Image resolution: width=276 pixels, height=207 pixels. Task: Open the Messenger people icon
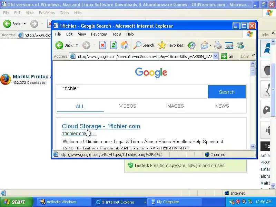pyautogui.click(x=240, y=45)
